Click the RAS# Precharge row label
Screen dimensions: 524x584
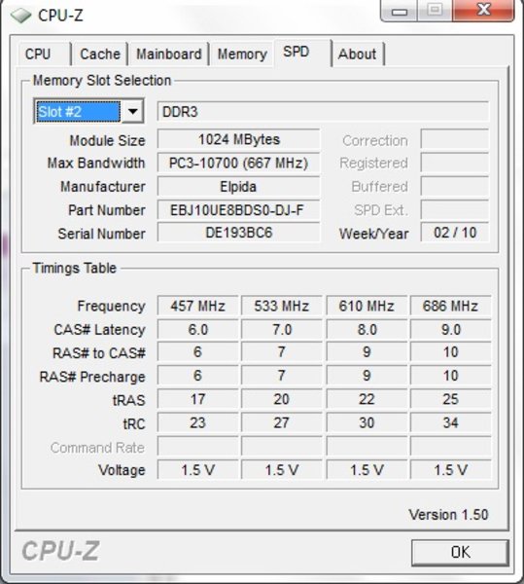point(91,377)
